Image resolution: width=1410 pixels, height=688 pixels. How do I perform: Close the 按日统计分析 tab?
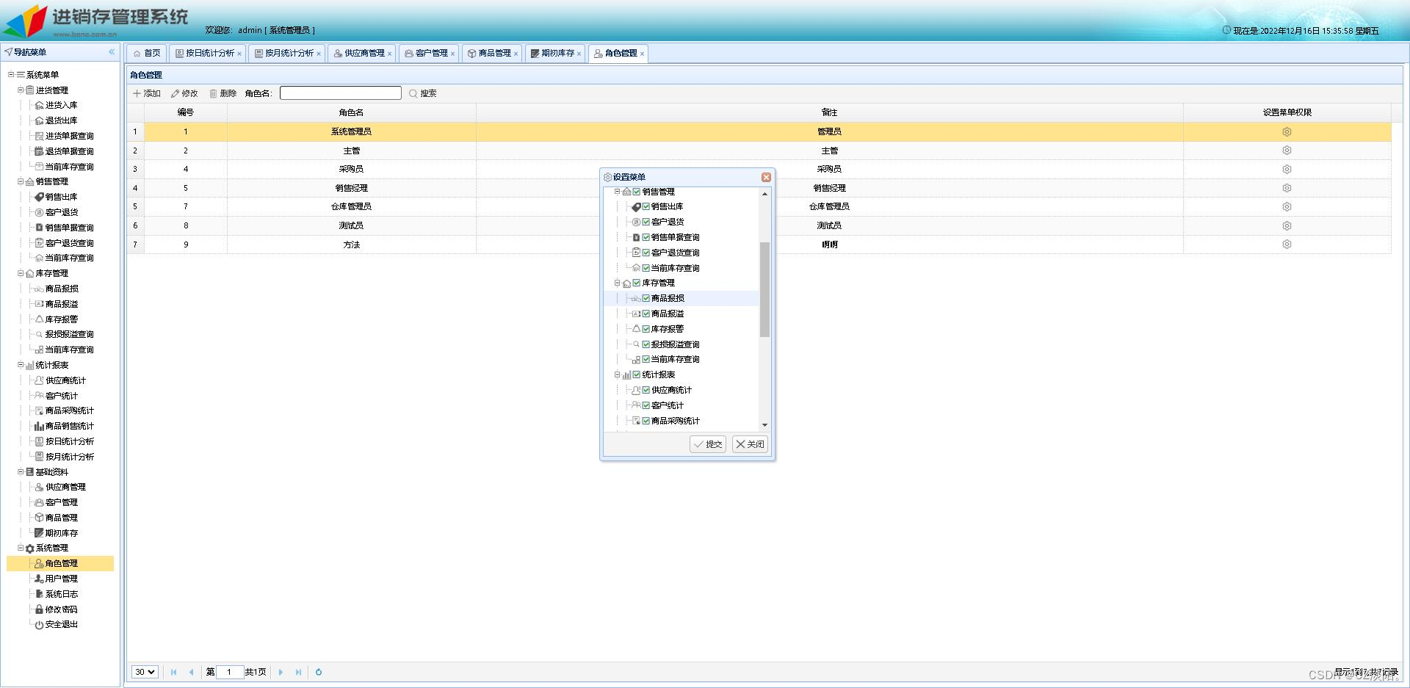pos(239,54)
